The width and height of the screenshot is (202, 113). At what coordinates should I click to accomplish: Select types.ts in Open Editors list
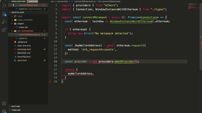coord(28,9)
